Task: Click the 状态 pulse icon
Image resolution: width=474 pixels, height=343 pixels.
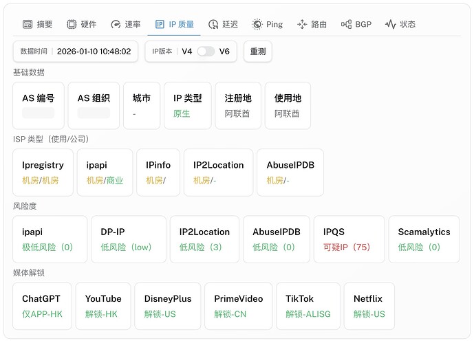Action: tap(391, 24)
